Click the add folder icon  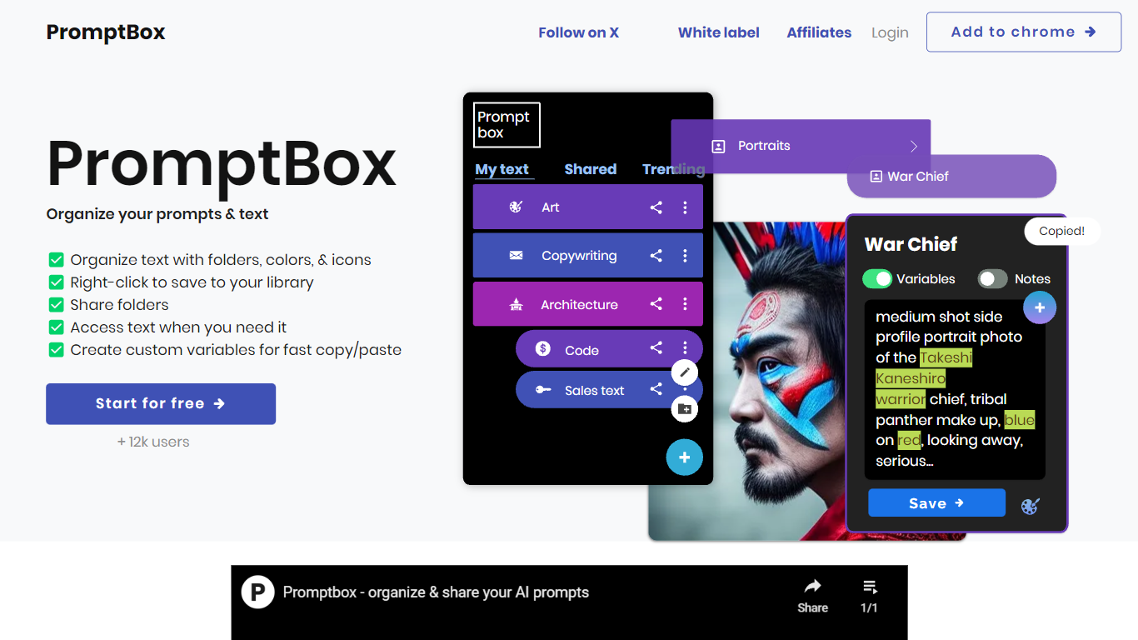click(685, 409)
